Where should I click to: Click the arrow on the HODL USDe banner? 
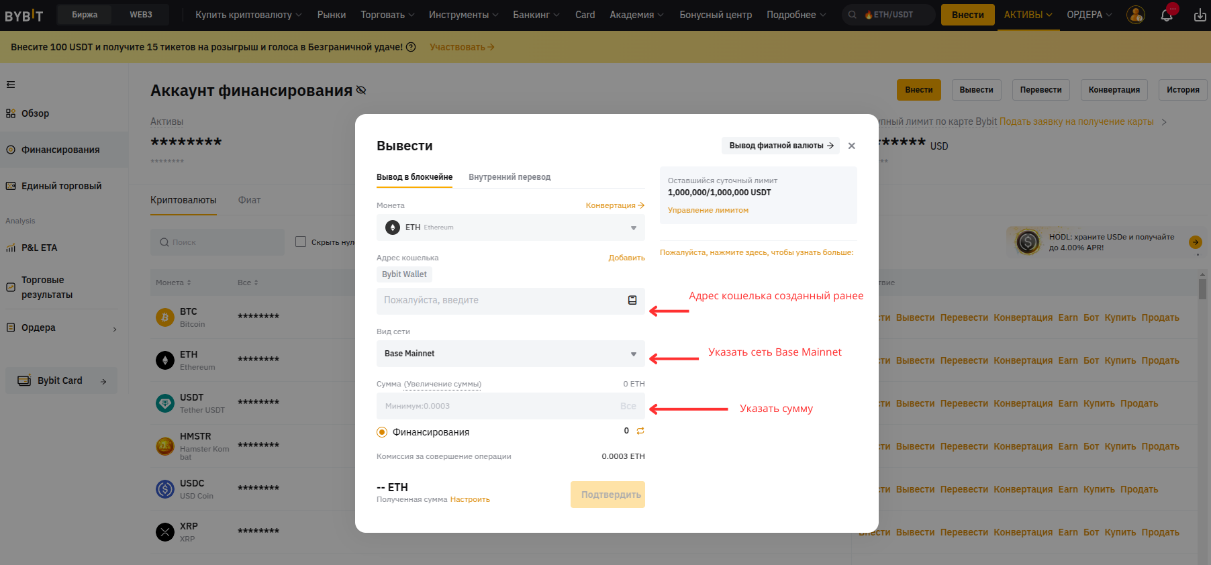(x=1196, y=242)
